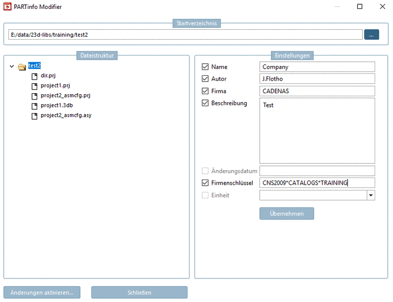This screenshot has height=302, width=393.
Task: Click the Beschreibung text area
Action: [x=318, y=131]
